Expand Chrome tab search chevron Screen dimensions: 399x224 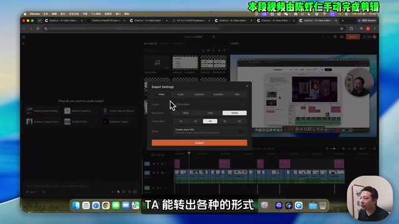[x=40, y=21]
